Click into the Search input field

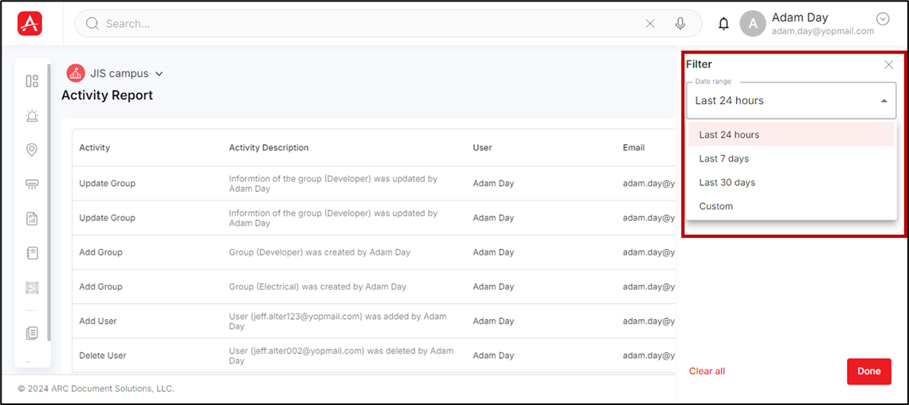[x=366, y=24]
